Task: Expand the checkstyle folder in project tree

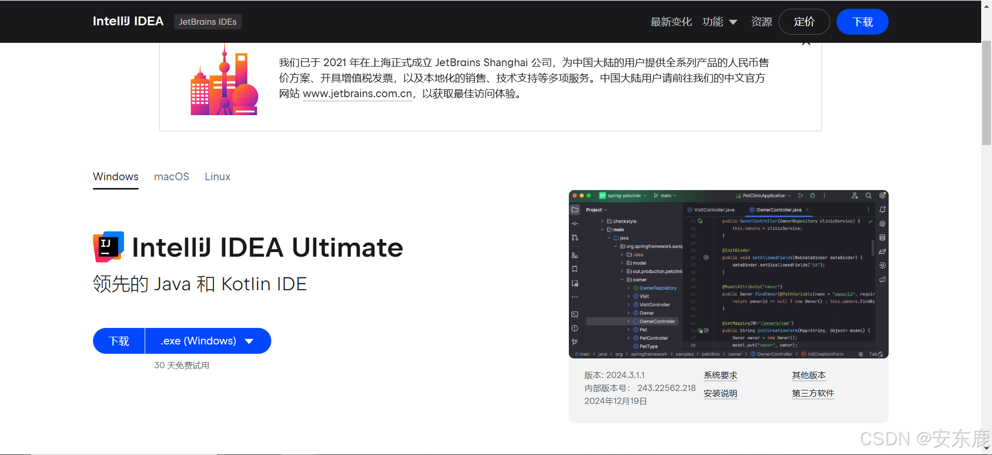Action: click(602, 221)
